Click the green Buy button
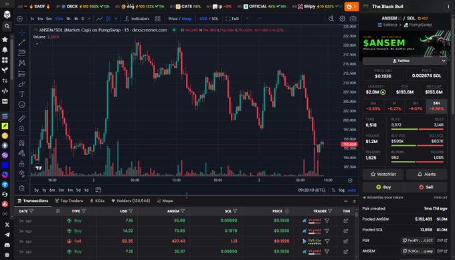 [383, 187]
